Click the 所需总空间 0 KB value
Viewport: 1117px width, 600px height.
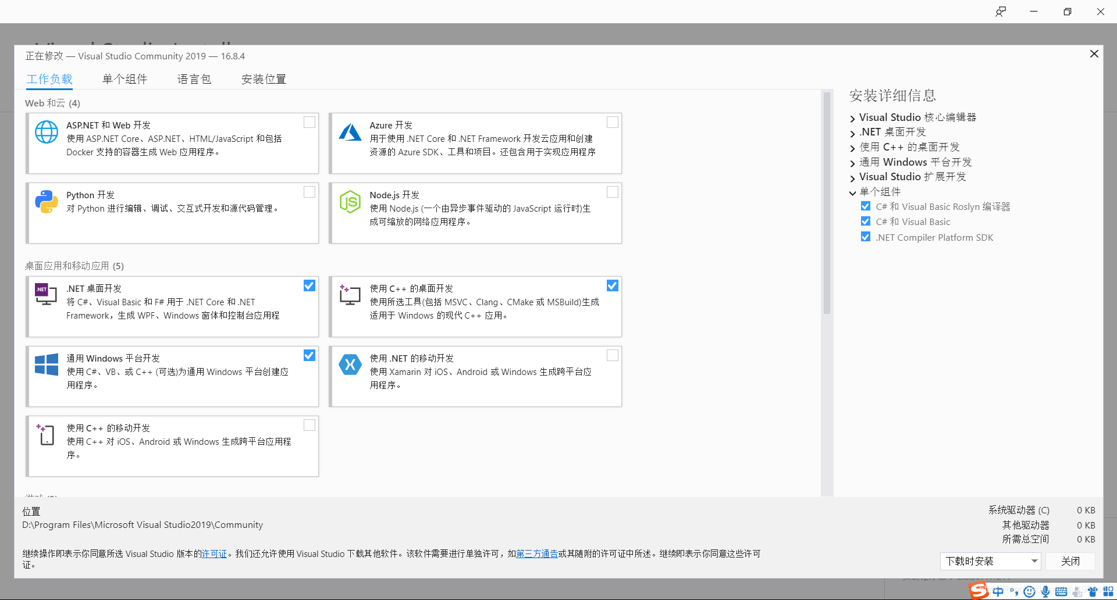point(1086,539)
